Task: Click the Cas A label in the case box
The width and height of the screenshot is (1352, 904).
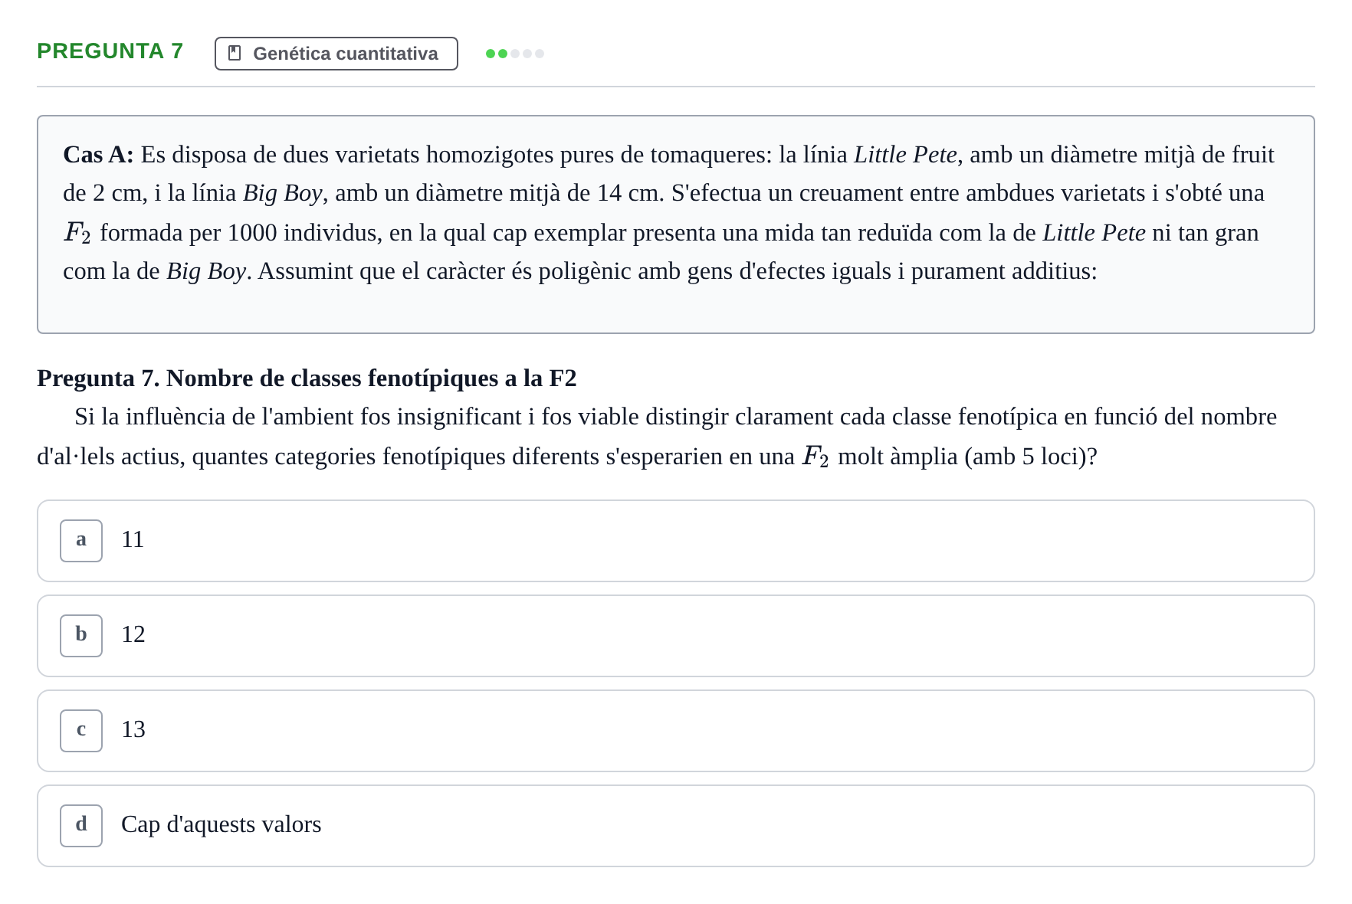Action: tap(98, 155)
